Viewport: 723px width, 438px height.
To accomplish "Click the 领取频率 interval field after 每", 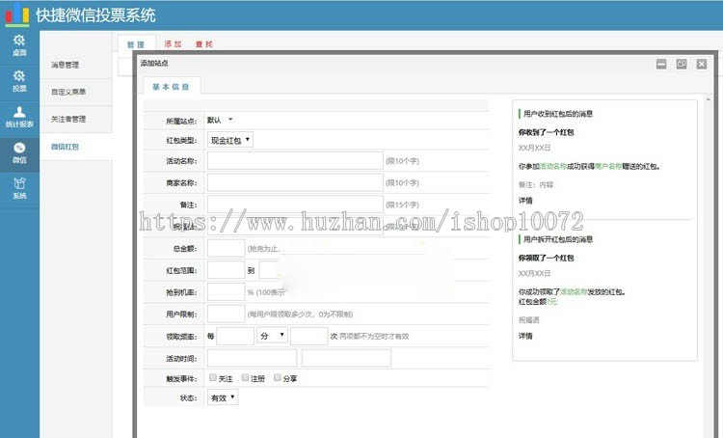I will (235, 336).
